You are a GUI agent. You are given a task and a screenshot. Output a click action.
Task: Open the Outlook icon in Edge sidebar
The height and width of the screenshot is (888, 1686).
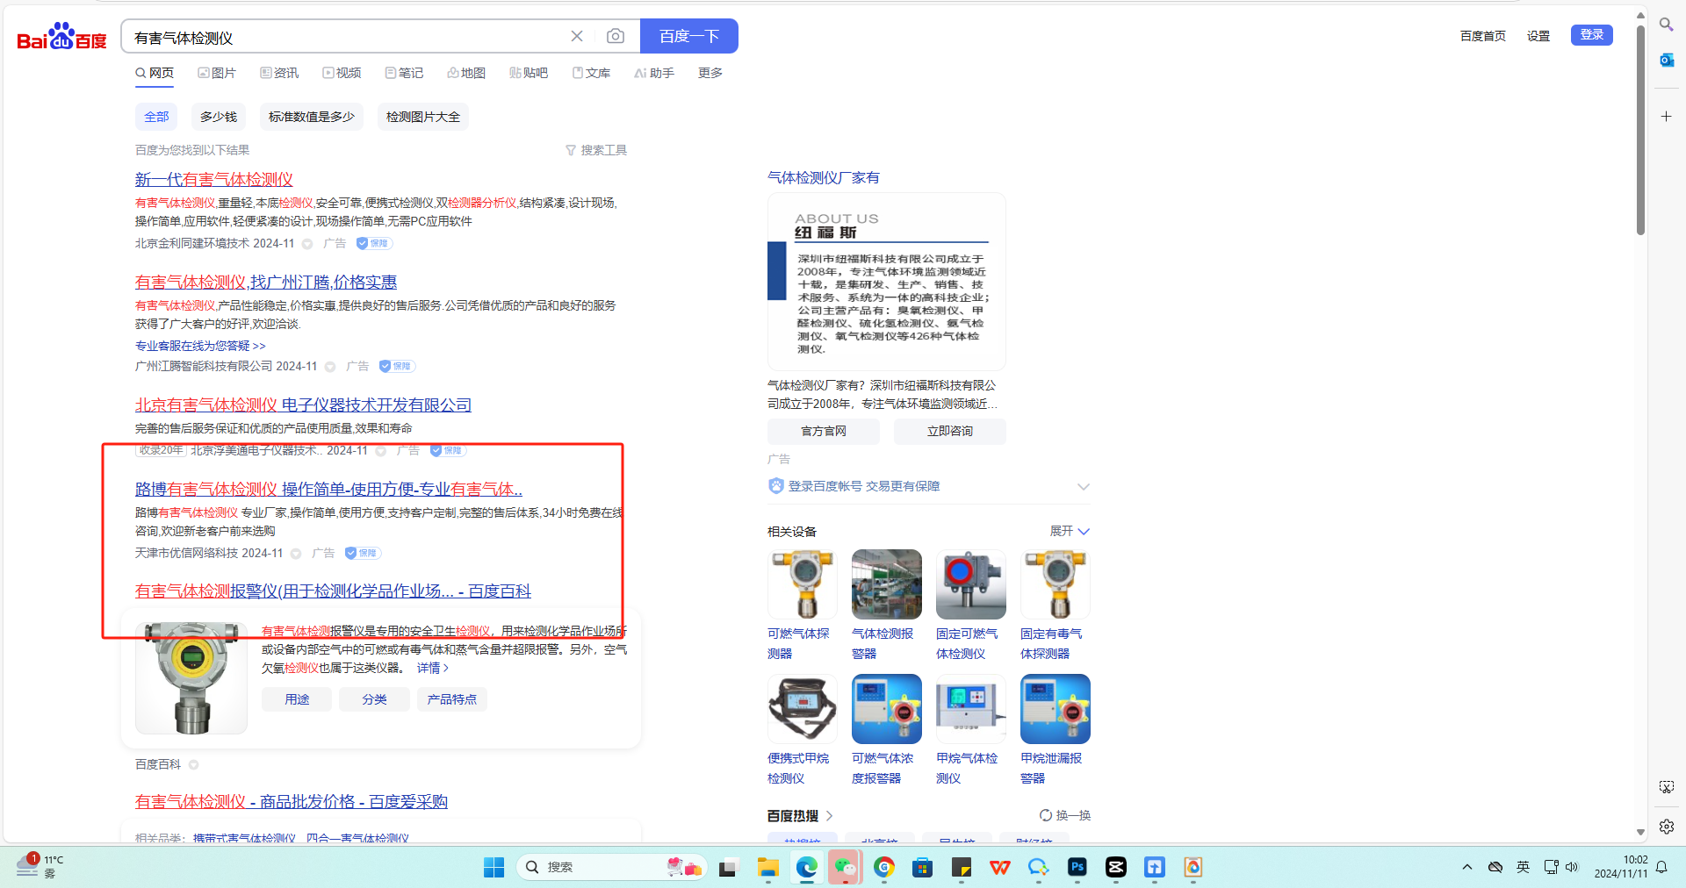(x=1666, y=60)
